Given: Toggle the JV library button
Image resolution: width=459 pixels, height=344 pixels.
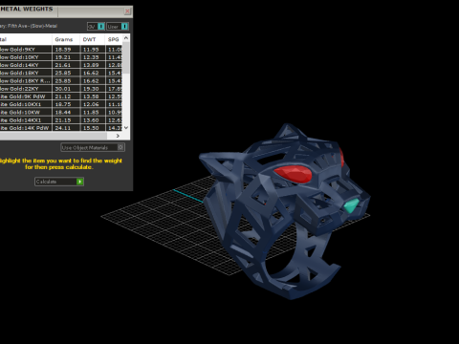Looking at the screenshot, I should pos(96,27).
